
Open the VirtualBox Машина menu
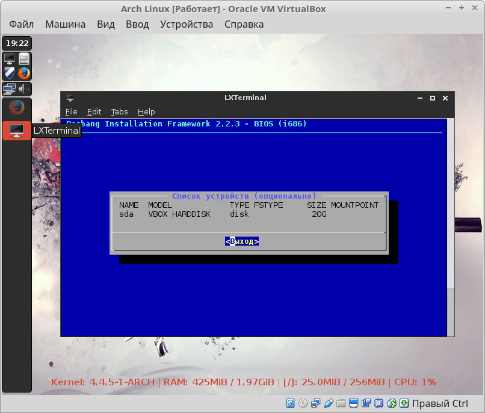tap(65, 24)
